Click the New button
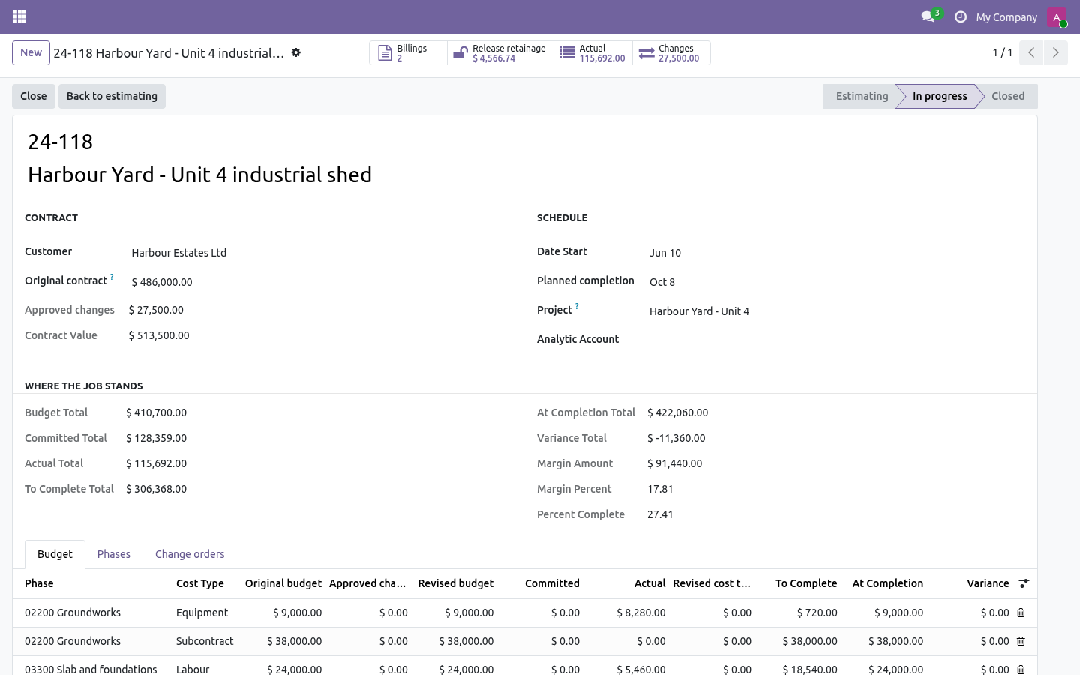The height and width of the screenshot is (675, 1080). pos(31,52)
